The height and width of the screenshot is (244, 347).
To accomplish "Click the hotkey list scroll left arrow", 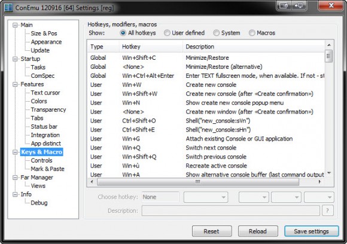I will click(92, 182).
